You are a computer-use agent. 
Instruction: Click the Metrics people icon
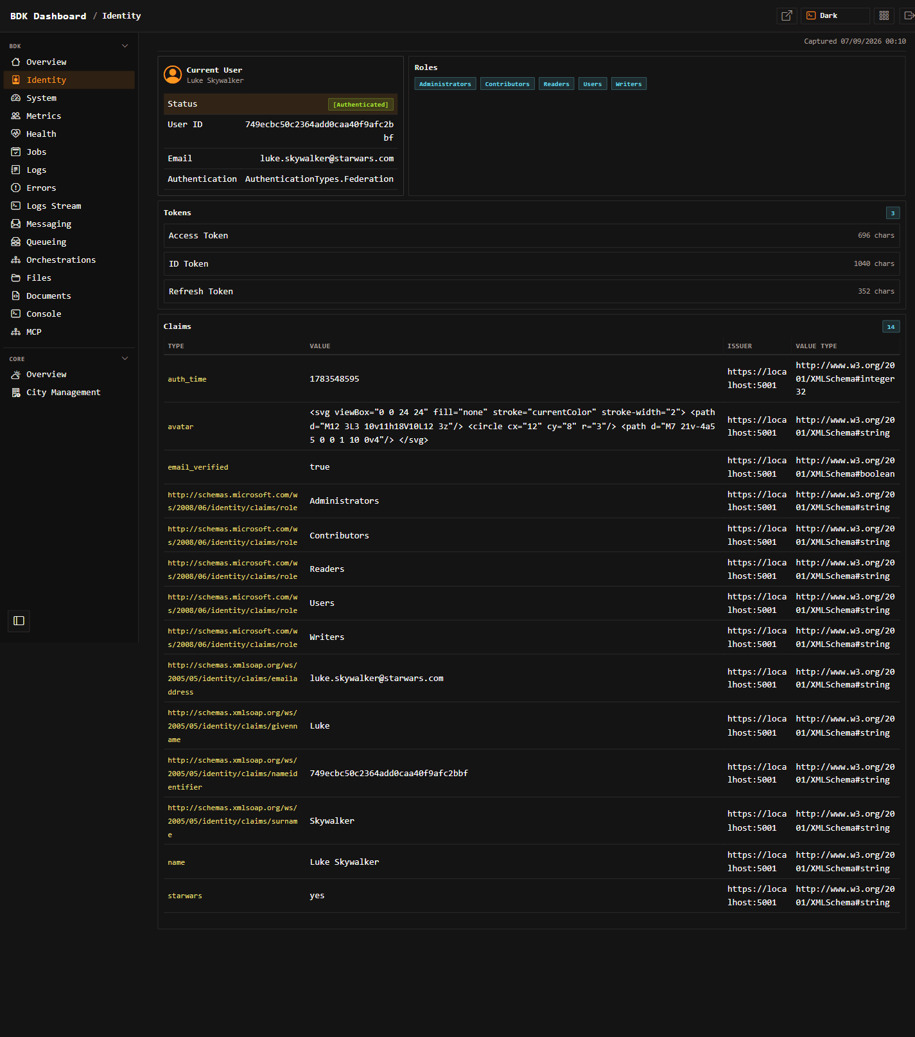click(16, 116)
